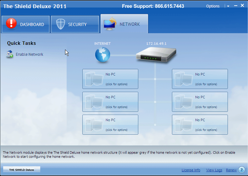Click the INTERNET label
248x176 pixels.
click(102, 44)
